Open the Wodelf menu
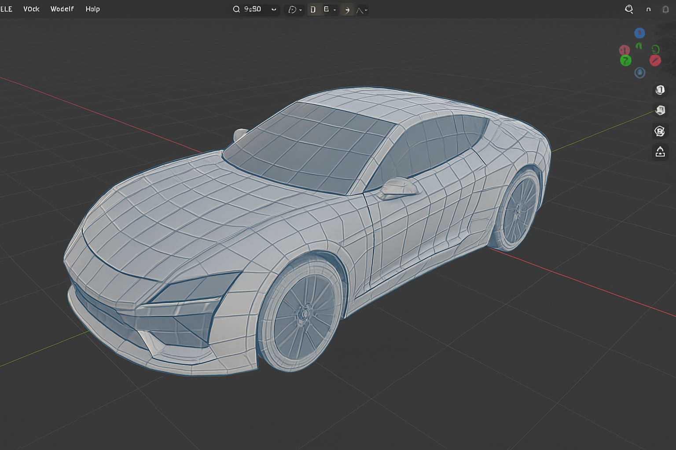This screenshot has height=450, width=676. coord(62,9)
